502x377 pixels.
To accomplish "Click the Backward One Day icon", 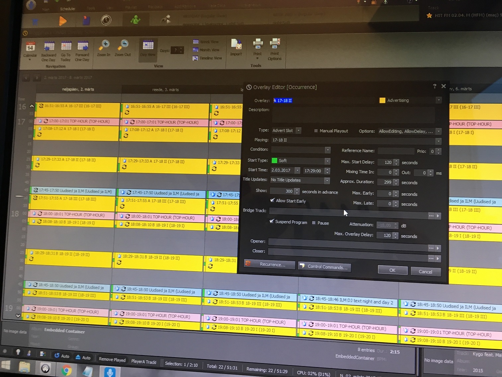I will pyautogui.click(x=49, y=47).
